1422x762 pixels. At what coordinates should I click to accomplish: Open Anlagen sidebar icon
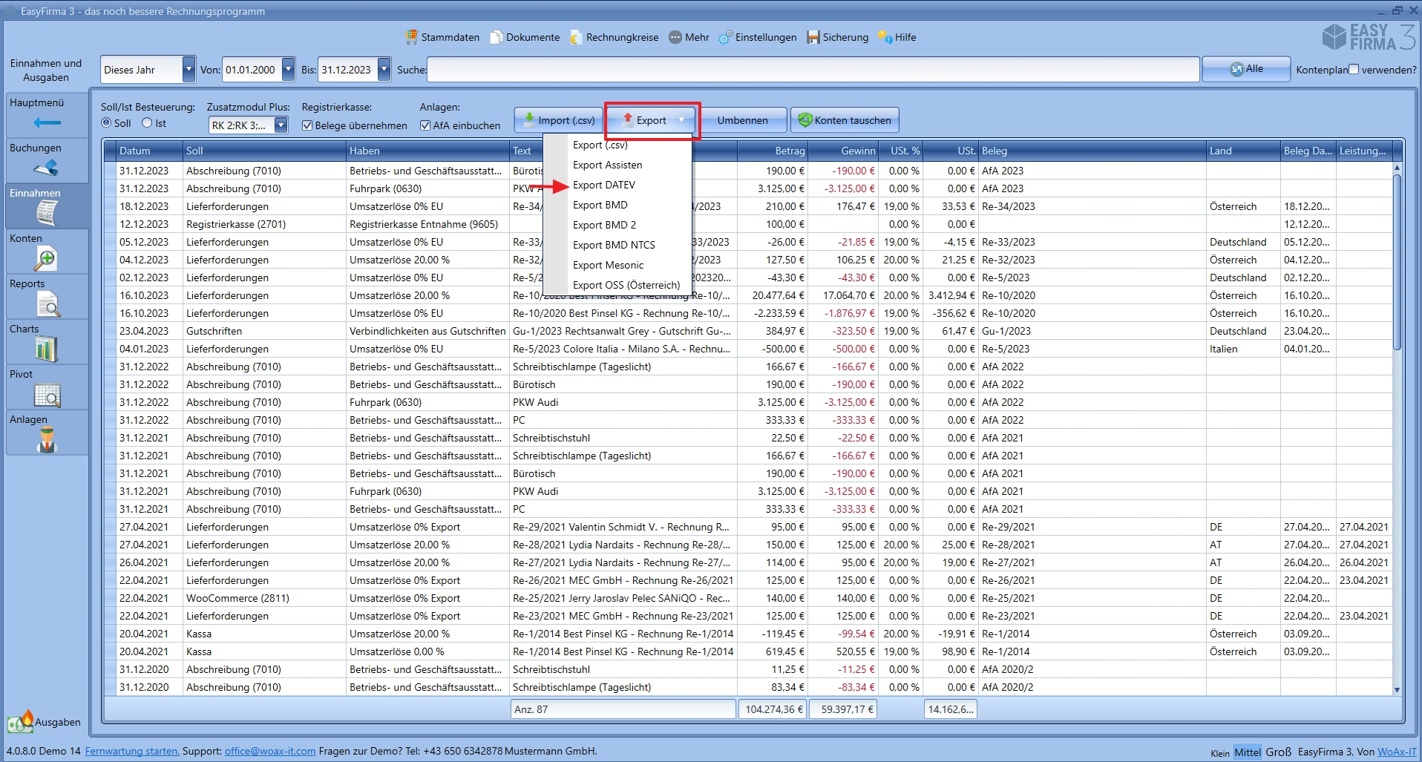[47, 440]
